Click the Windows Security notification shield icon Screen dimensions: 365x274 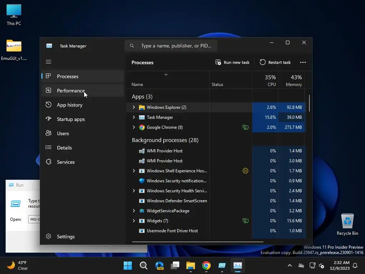(x=142, y=181)
